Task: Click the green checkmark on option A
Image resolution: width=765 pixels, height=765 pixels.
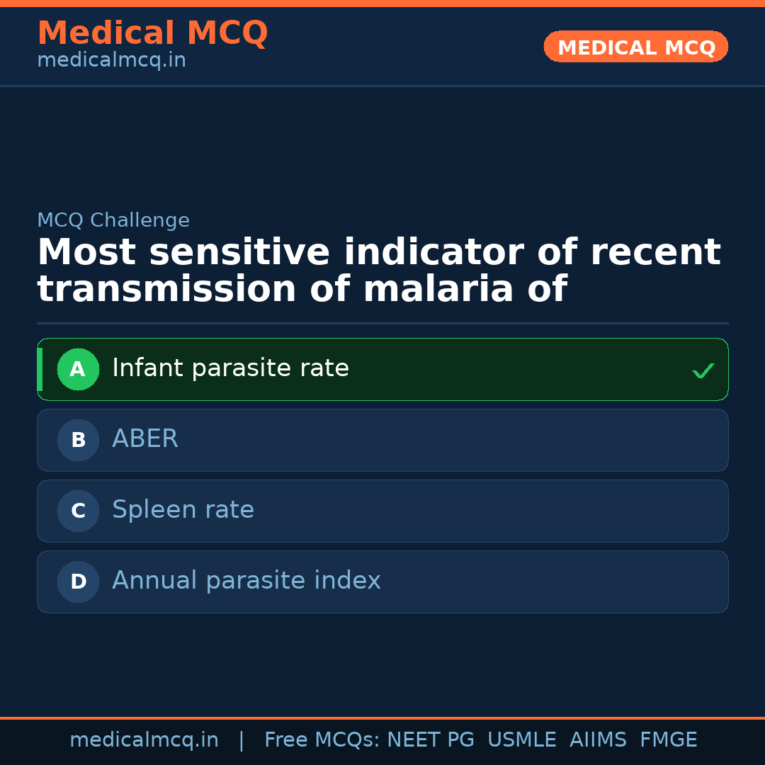Action: click(703, 370)
